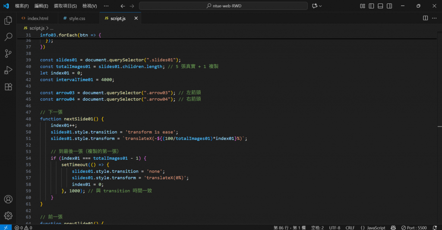Screen dimensions: 442x230
Task: Go back with the left arrow
Action: pos(123,6)
